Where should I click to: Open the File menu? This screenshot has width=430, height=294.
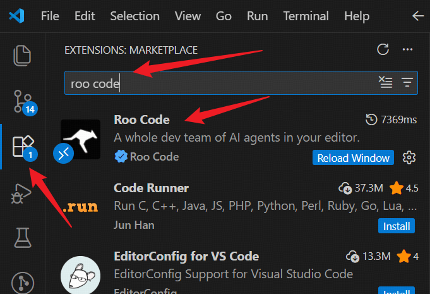(50, 16)
